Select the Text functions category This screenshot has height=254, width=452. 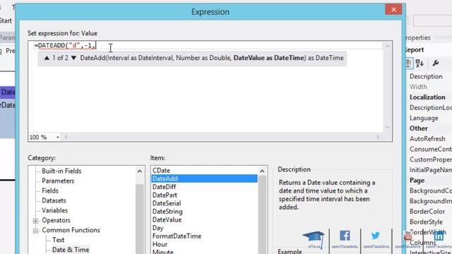tap(58, 240)
